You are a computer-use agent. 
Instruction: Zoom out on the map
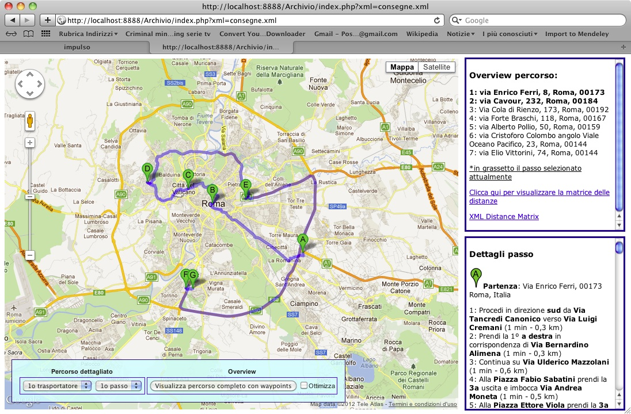(30, 255)
